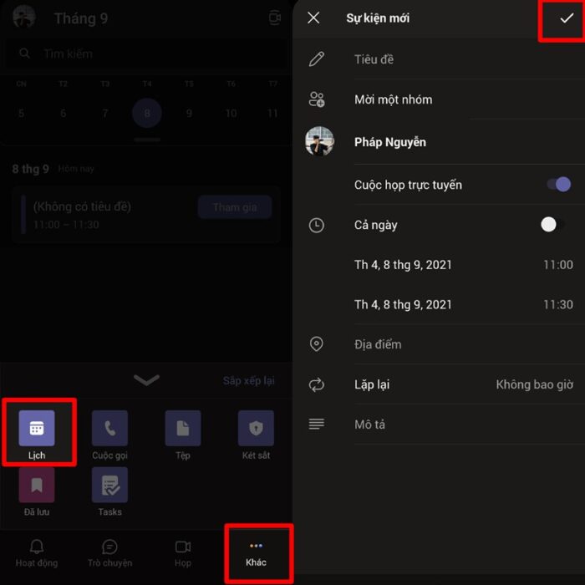Select day 7 in calendar strip
Screen dimensions: 585x585
105,113
